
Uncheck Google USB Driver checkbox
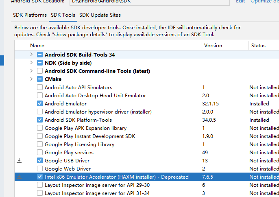pyautogui.click(x=40, y=160)
